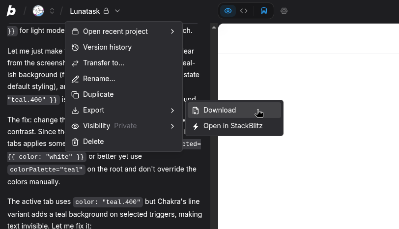This screenshot has height=229, width=399.
Task: Expand the Open recent project submenu arrow
Action: (172, 31)
